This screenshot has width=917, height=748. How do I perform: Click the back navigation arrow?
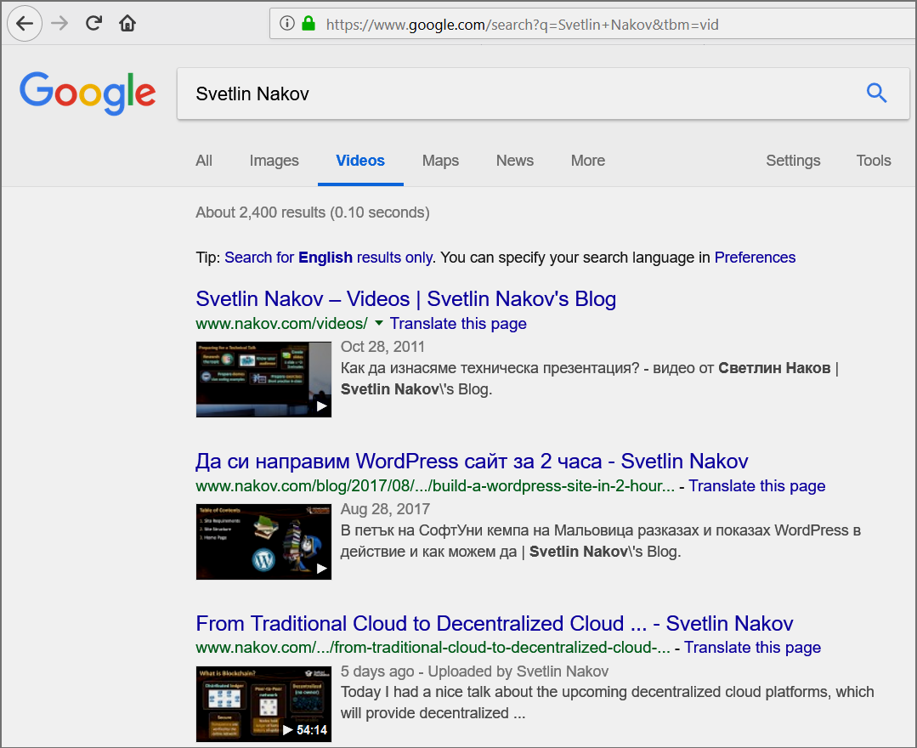click(25, 23)
